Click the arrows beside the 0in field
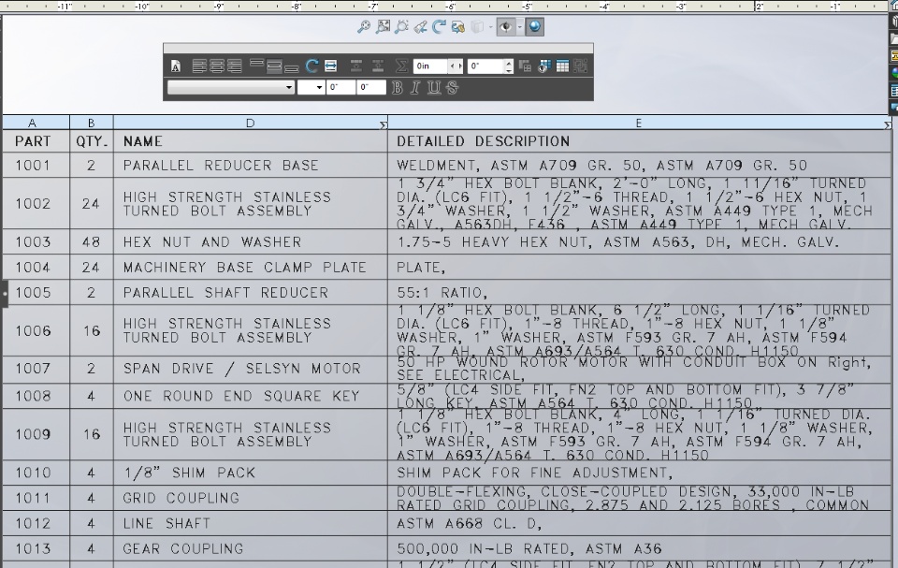 pyautogui.click(x=456, y=66)
